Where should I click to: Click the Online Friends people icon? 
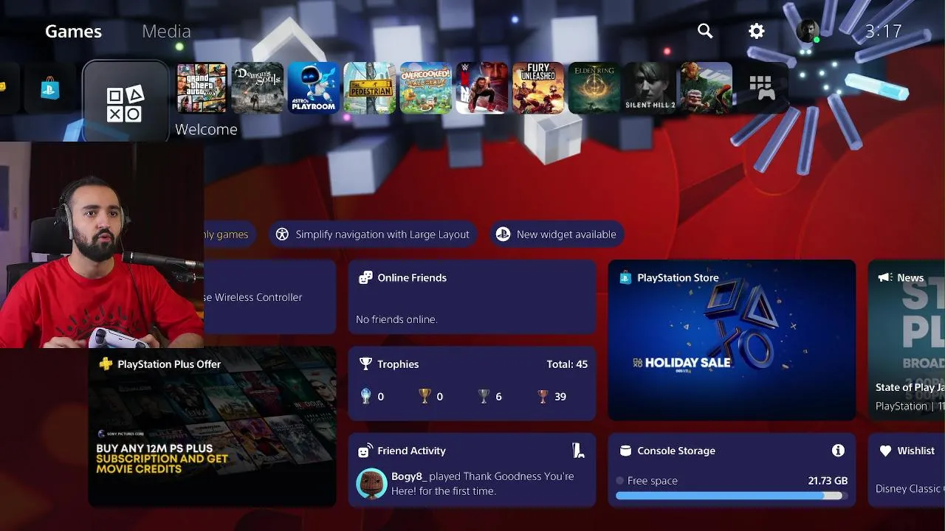[x=365, y=277]
